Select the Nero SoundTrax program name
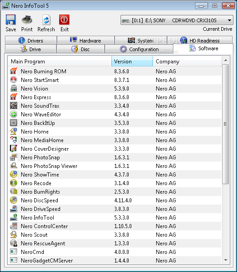 [x=40, y=106]
